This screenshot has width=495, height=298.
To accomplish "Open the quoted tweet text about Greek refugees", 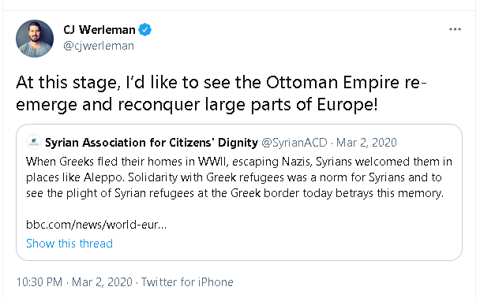I will pyautogui.click(x=239, y=177).
